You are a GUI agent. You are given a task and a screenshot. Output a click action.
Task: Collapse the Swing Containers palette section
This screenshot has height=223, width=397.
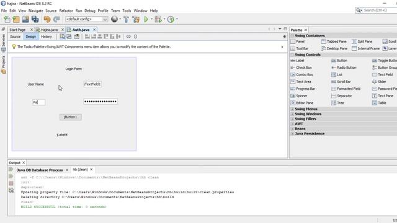[292, 36]
